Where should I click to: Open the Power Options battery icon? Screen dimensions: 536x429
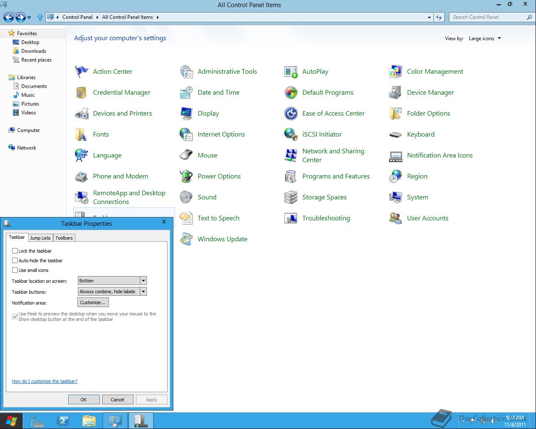(x=186, y=176)
